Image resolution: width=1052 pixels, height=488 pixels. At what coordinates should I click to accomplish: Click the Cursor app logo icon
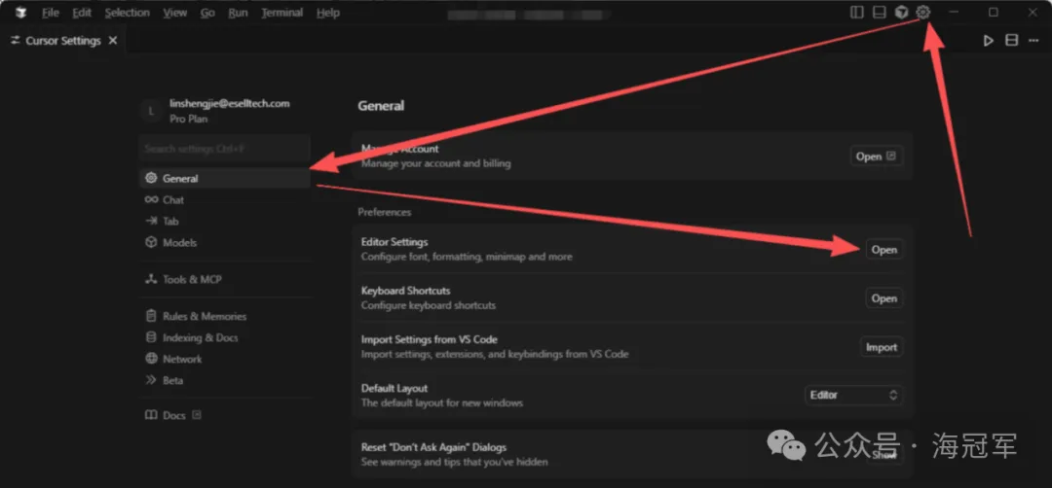[x=20, y=13]
